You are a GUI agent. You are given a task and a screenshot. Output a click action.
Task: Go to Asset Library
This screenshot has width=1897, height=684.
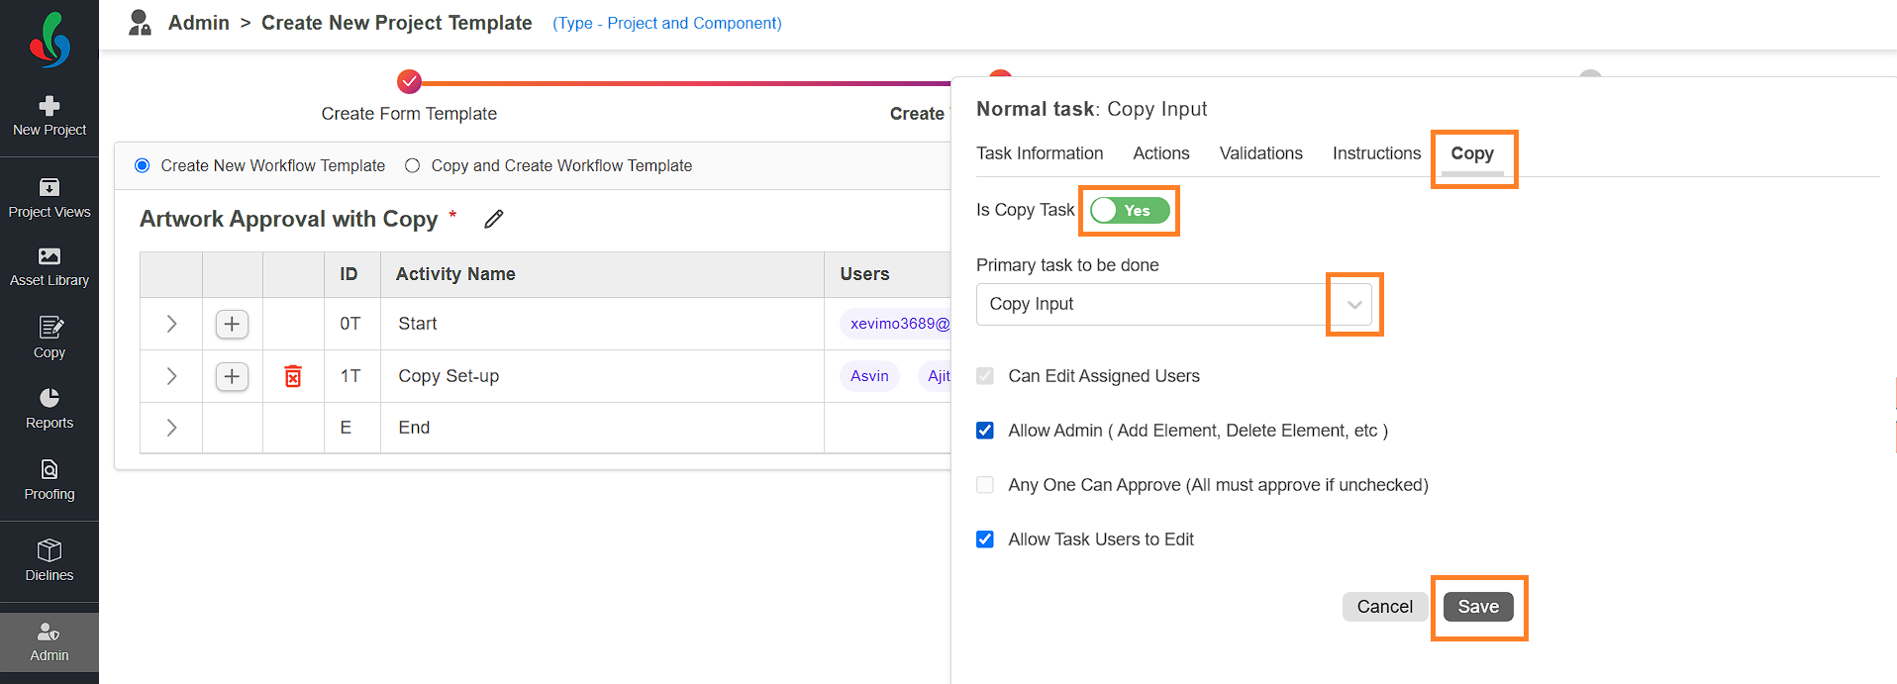[50, 267]
